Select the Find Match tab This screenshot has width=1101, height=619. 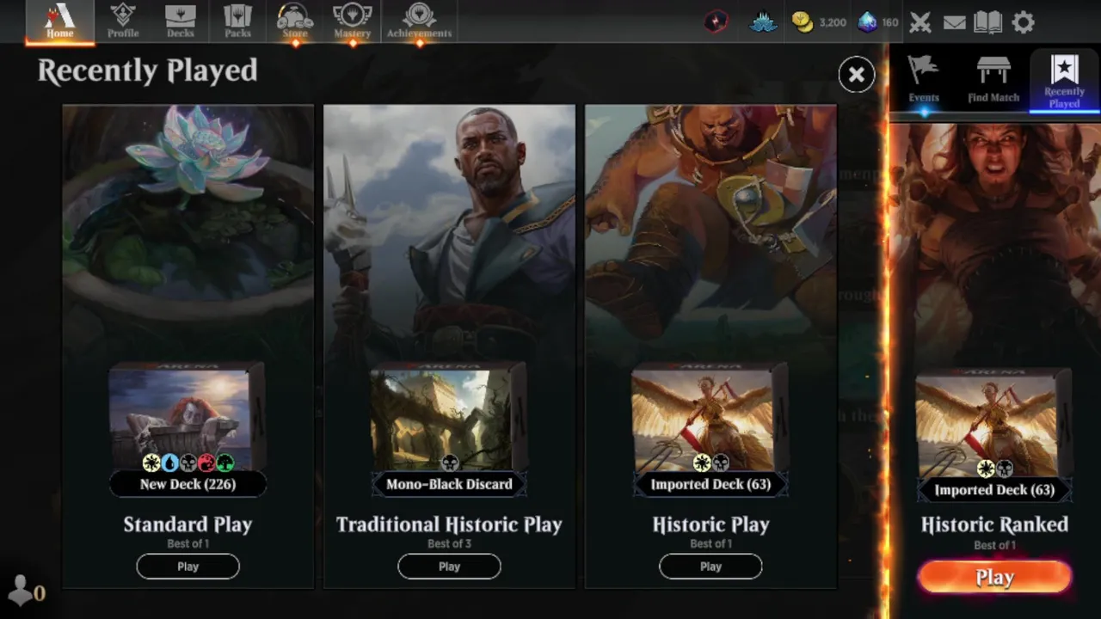point(993,80)
